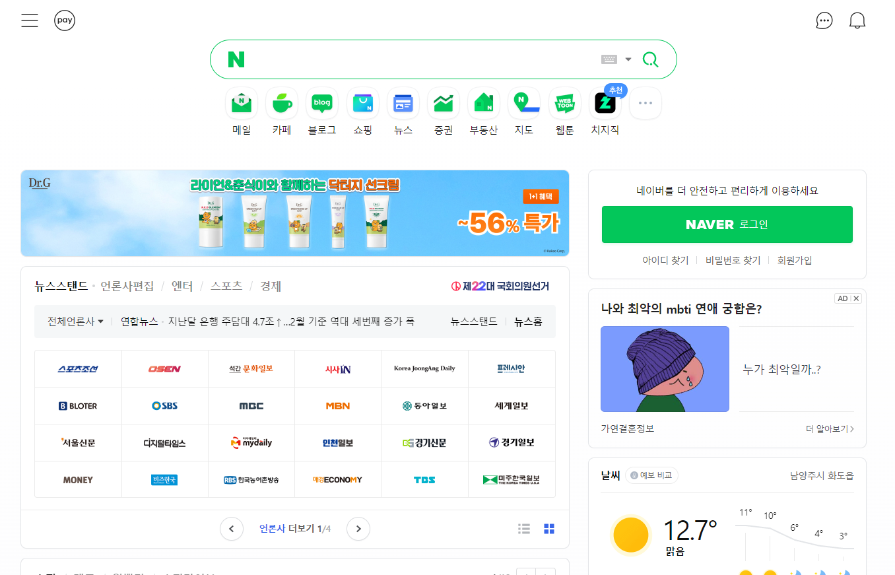Viewport: 895px width, 575px height.
Task: Open mydaily press logo
Action: pos(251,442)
